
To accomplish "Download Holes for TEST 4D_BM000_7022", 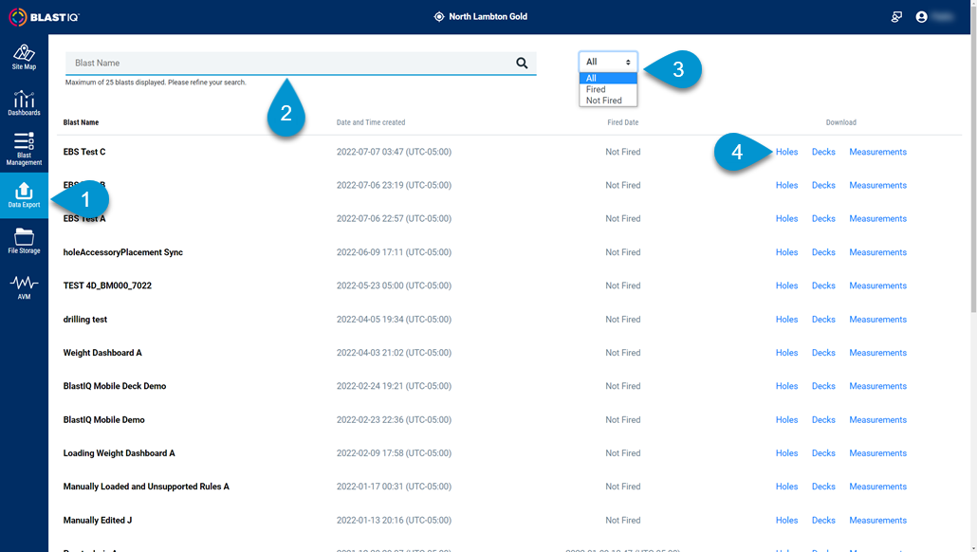I will pos(786,286).
